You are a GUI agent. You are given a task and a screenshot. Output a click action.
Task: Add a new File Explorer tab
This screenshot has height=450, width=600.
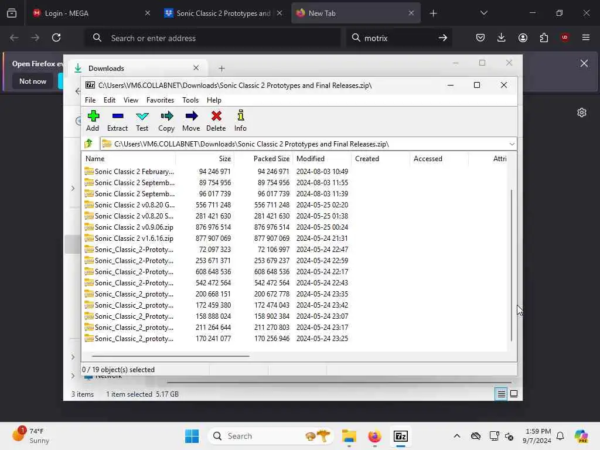click(221, 69)
